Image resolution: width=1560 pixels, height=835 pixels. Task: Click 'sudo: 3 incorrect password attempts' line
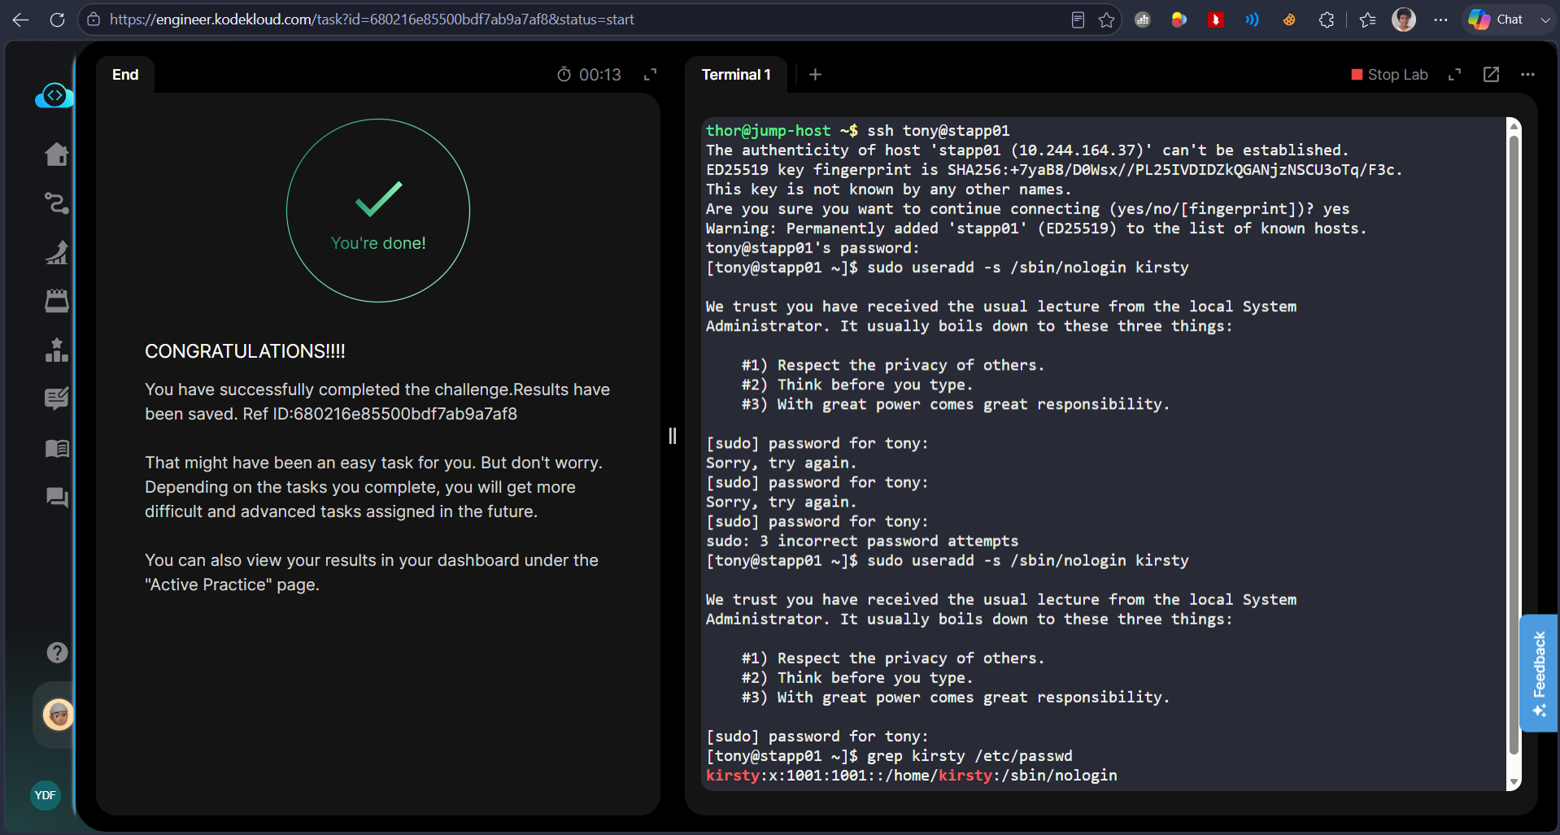(x=861, y=541)
